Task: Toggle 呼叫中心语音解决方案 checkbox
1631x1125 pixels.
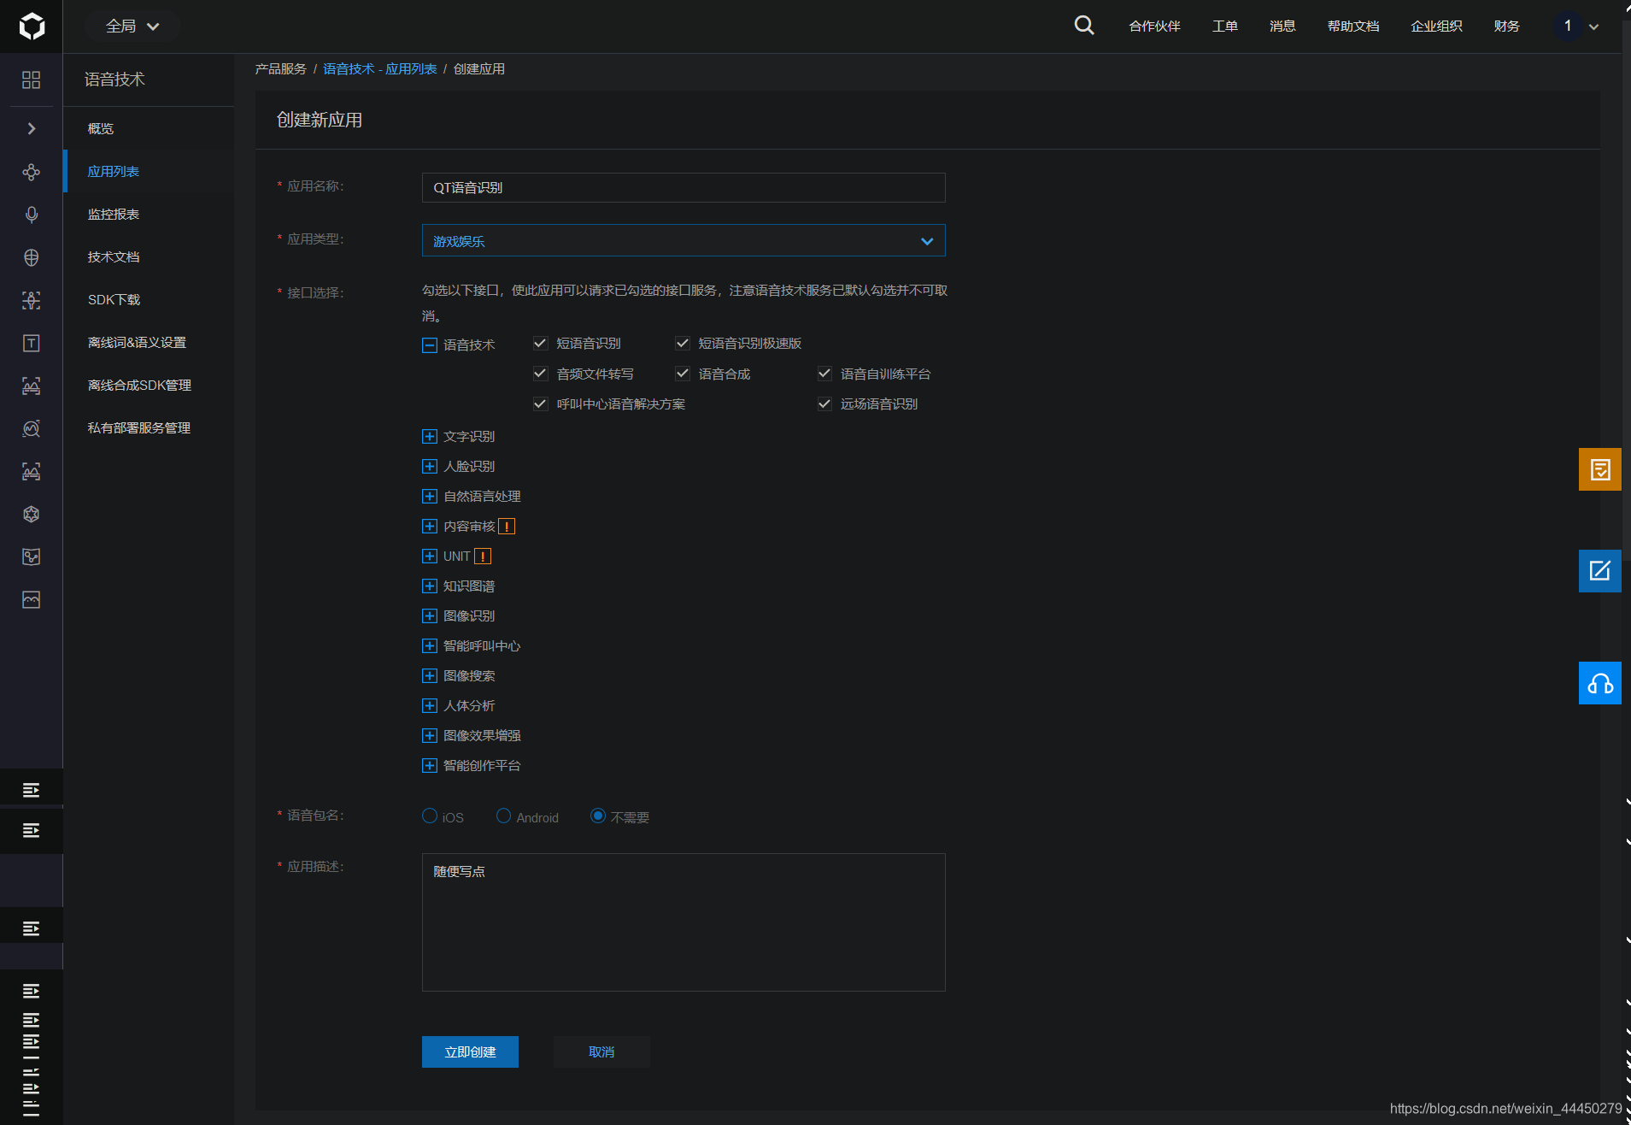Action: [540, 403]
